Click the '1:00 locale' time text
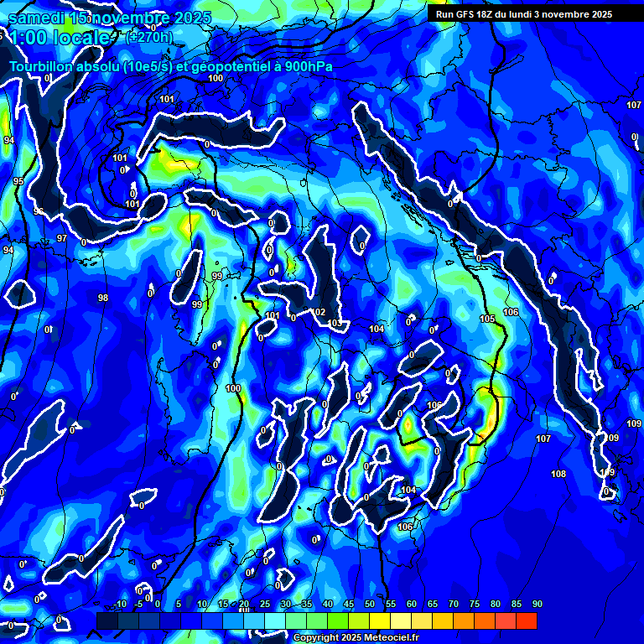Screen dimensions: 644x644 pyautogui.click(x=60, y=38)
